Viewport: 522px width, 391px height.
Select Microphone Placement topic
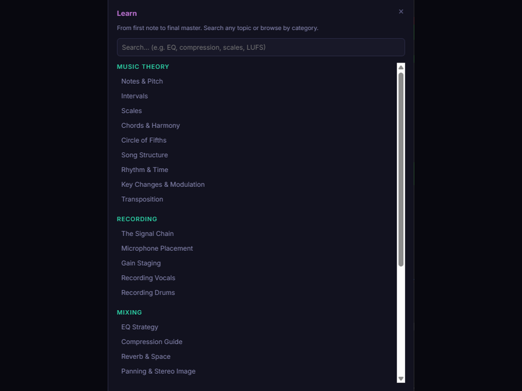click(x=157, y=249)
